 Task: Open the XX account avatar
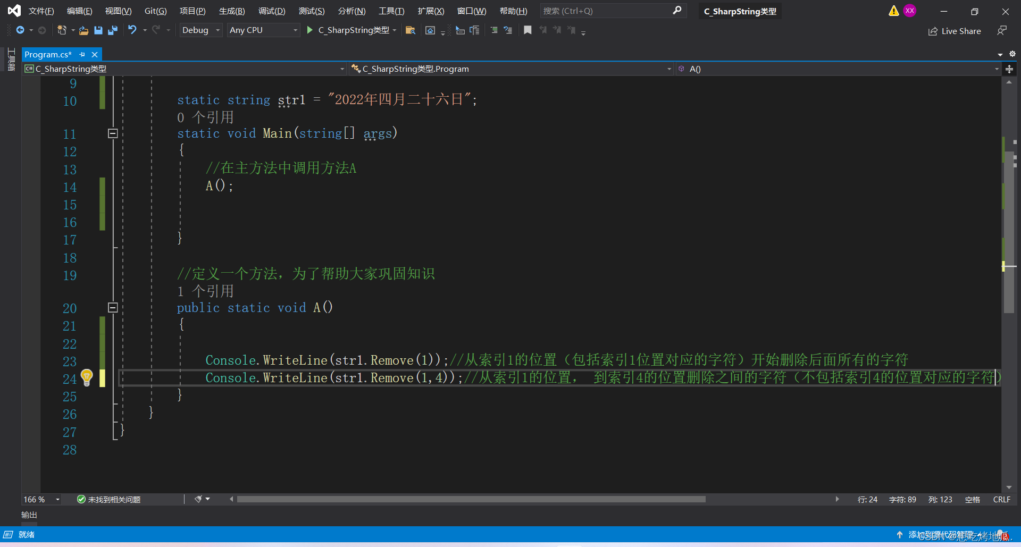pos(910,11)
